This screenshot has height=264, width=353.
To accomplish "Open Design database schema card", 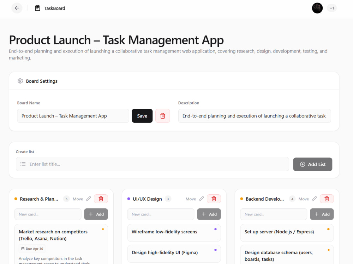I will (287, 255).
